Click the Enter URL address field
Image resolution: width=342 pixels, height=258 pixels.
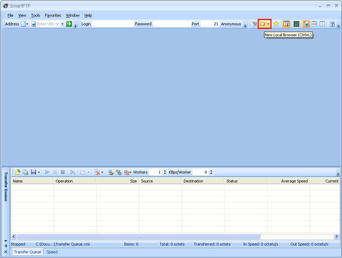point(48,24)
